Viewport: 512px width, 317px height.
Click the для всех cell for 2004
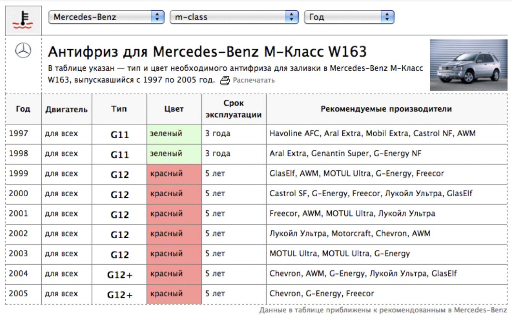click(x=66, y=274)
